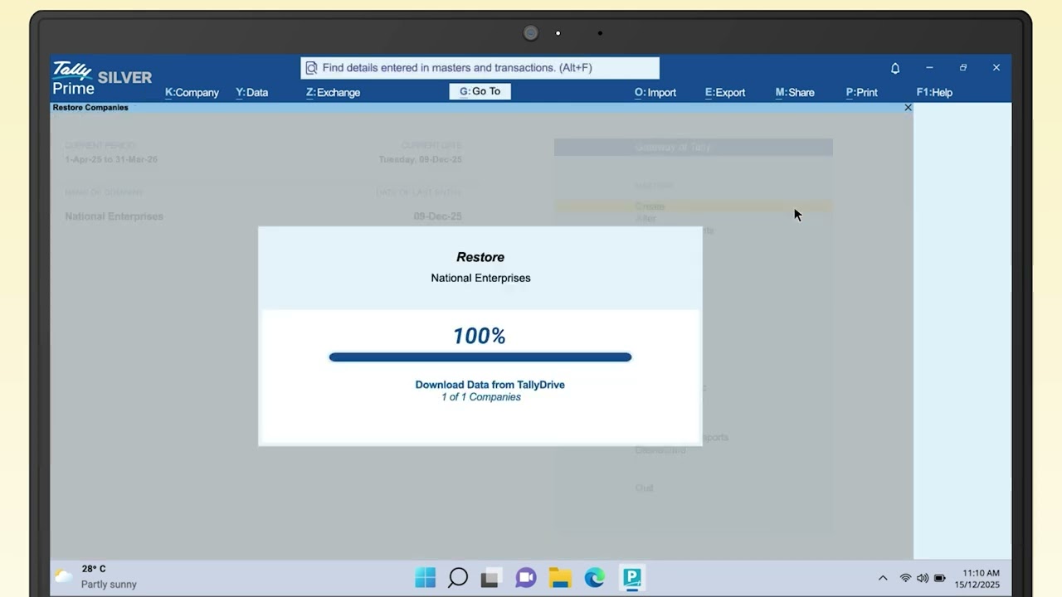
Task: Open the O:Import menu
Action: (655, 92)
